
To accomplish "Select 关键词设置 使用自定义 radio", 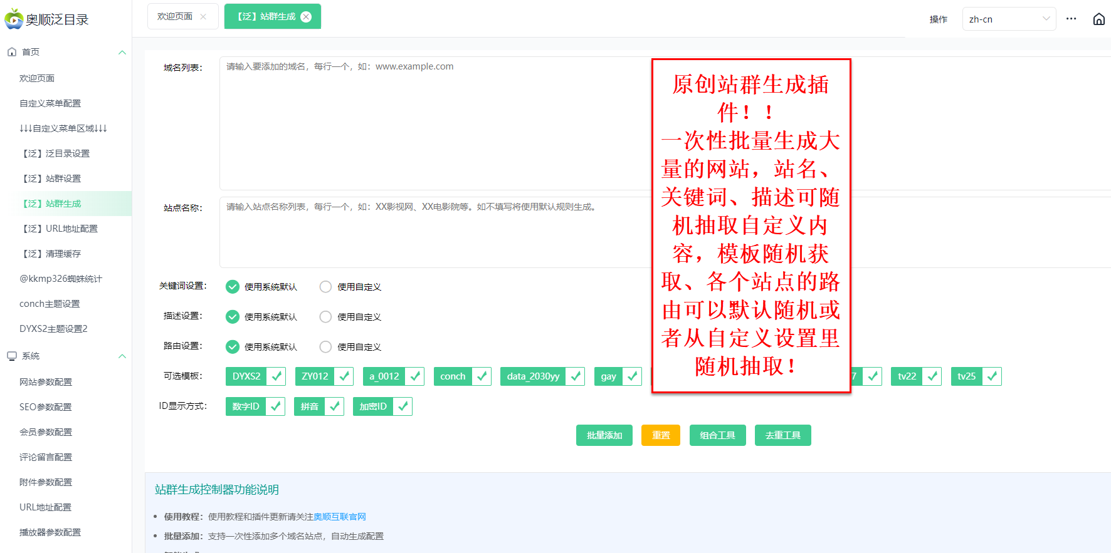I will point(325,287).
